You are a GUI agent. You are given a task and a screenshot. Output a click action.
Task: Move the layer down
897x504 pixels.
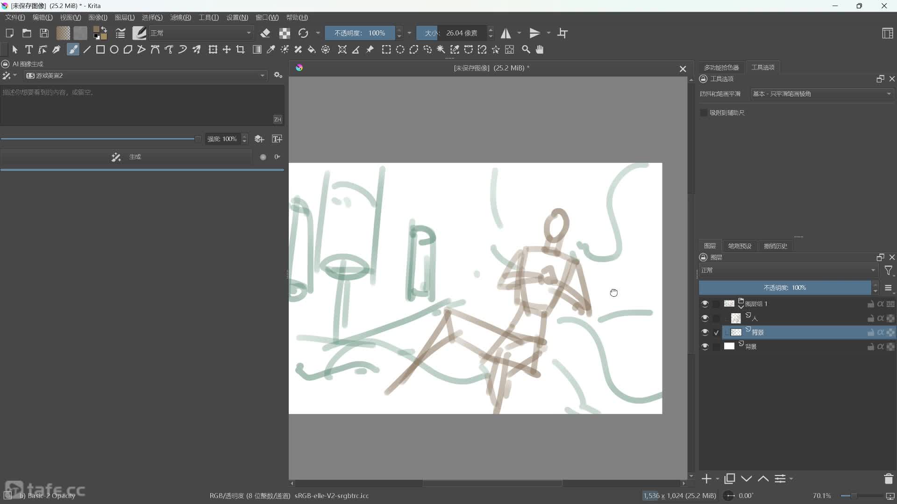[747, 479]
